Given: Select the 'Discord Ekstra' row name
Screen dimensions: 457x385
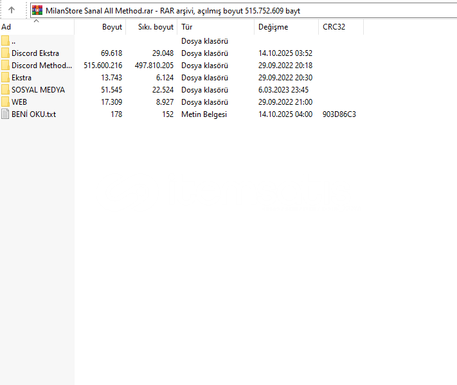Looking at the screenshot, I should tap(35, 53).
